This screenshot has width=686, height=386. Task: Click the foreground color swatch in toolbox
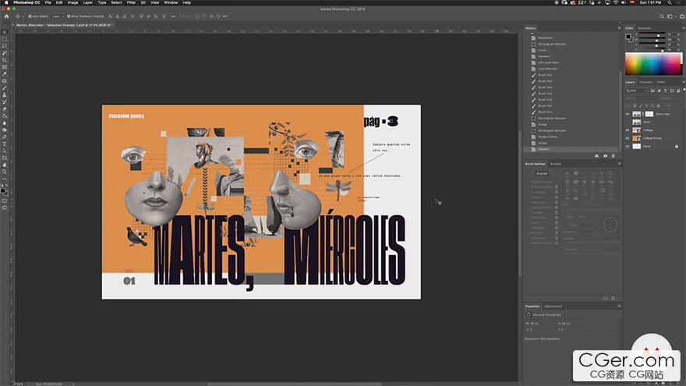point(3,190)
